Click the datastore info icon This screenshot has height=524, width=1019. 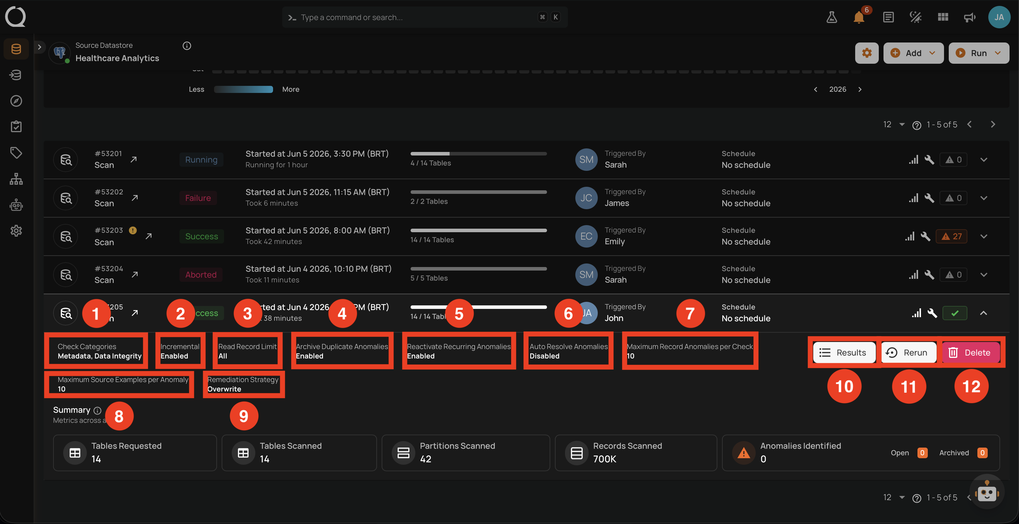(x=187, y=46)
